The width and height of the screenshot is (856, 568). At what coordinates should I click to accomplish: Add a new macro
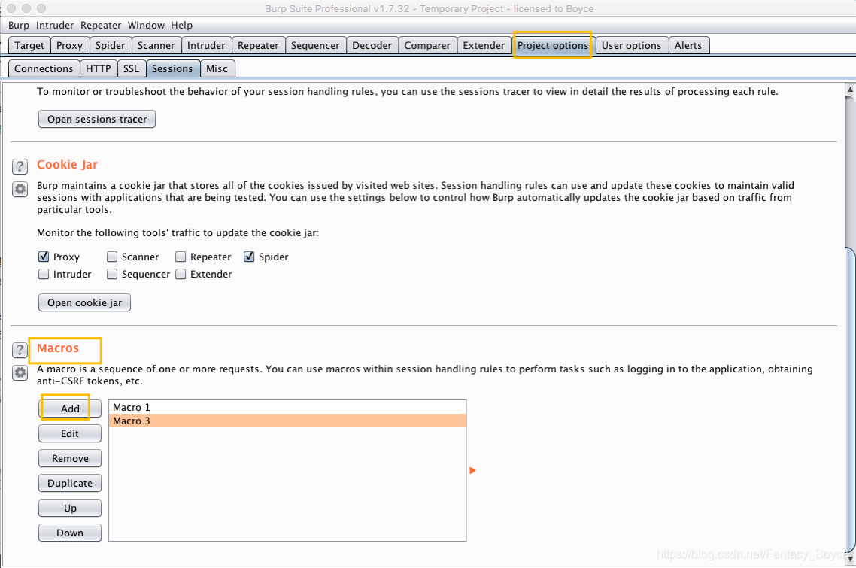(x=70, y=409)
